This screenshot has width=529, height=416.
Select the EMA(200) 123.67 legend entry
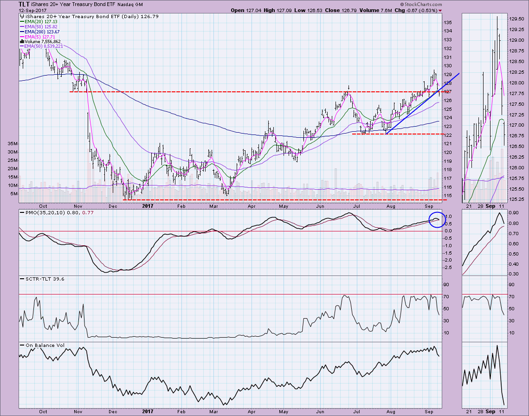pyautogui.click(x=41, y=31)
